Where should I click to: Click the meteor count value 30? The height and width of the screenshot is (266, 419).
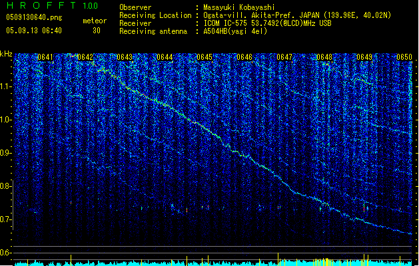pyautogui.click(x=97, y=31)
